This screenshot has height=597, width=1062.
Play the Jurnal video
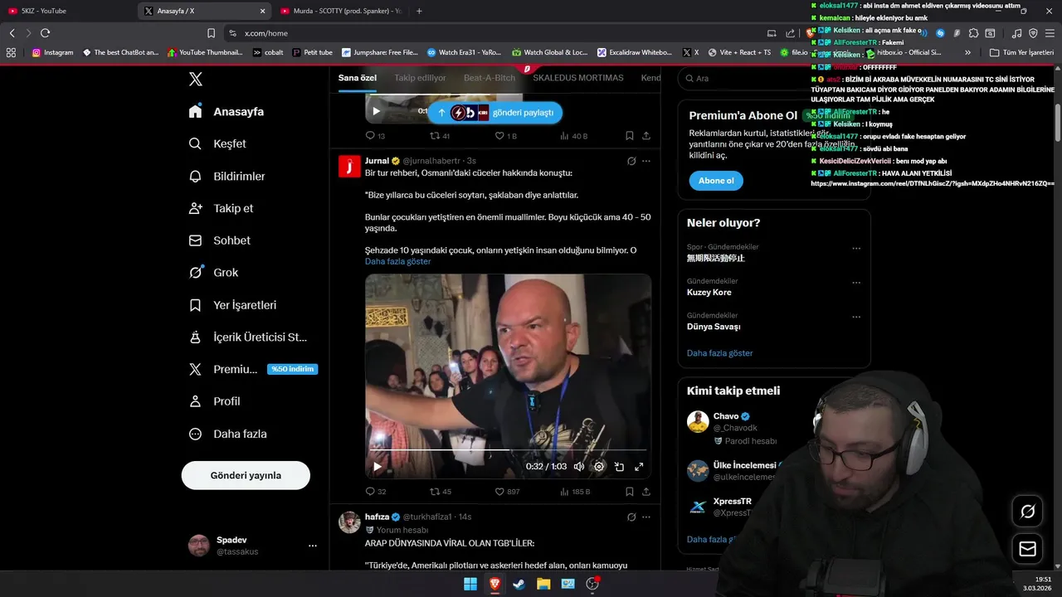[378, 466]
